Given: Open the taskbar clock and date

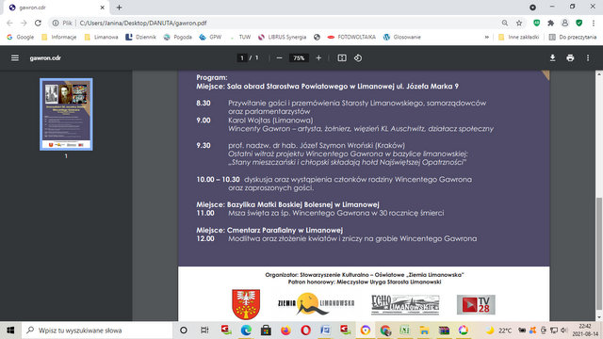Looking at the screenshot, I should pyautogui.click(x=585, y=331).
